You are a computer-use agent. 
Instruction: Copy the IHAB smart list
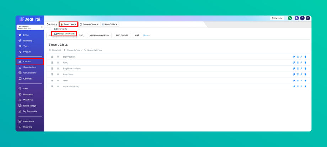pos(294,80)
